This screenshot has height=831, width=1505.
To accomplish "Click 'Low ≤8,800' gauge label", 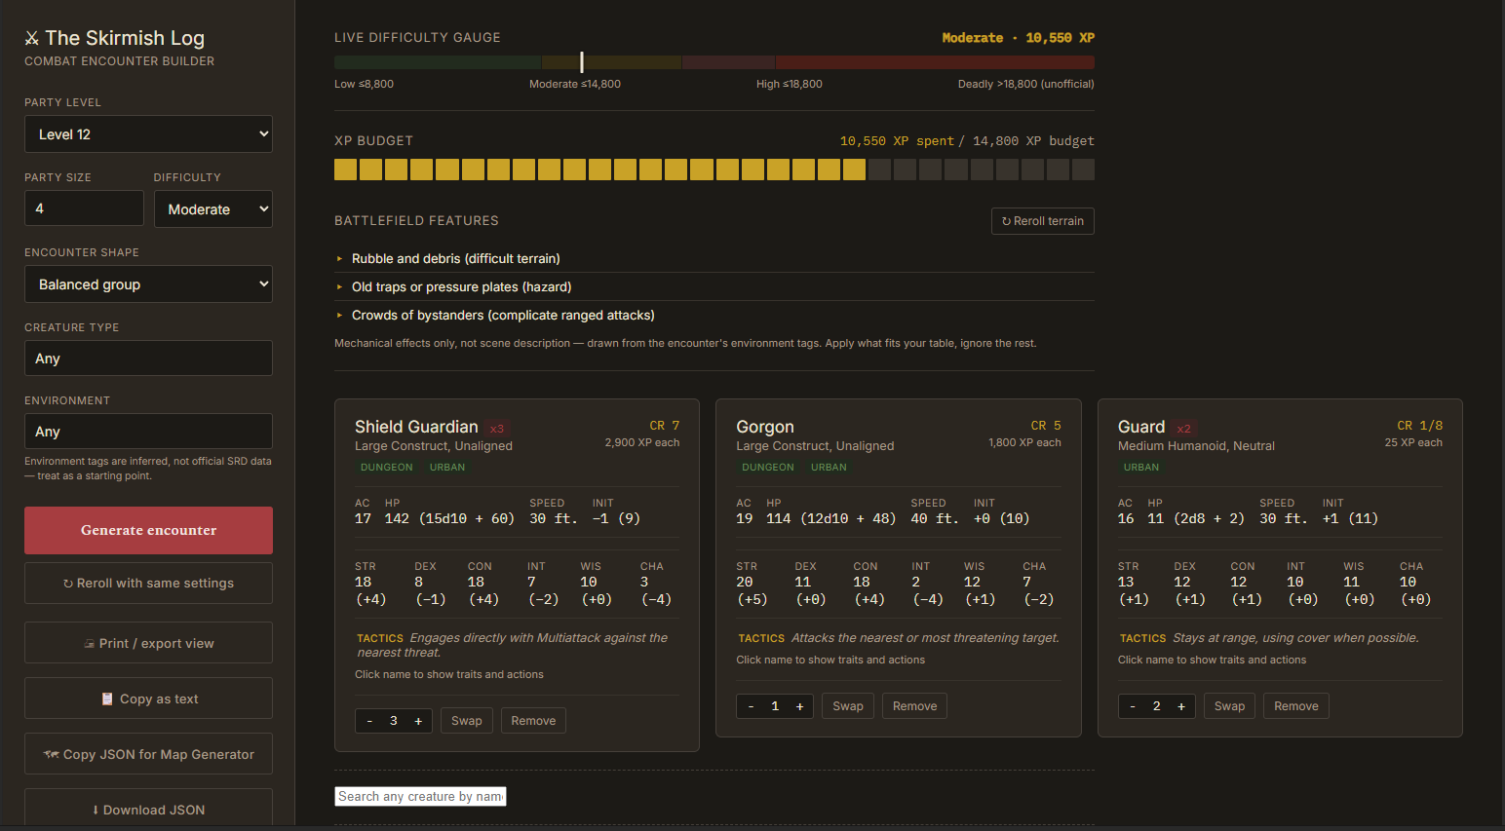I will pos(364,84).
